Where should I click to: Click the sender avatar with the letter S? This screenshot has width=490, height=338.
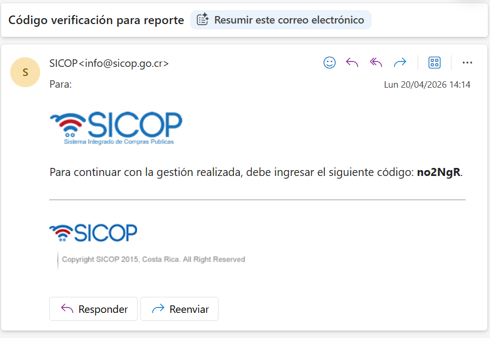click(x=25, y=72)
